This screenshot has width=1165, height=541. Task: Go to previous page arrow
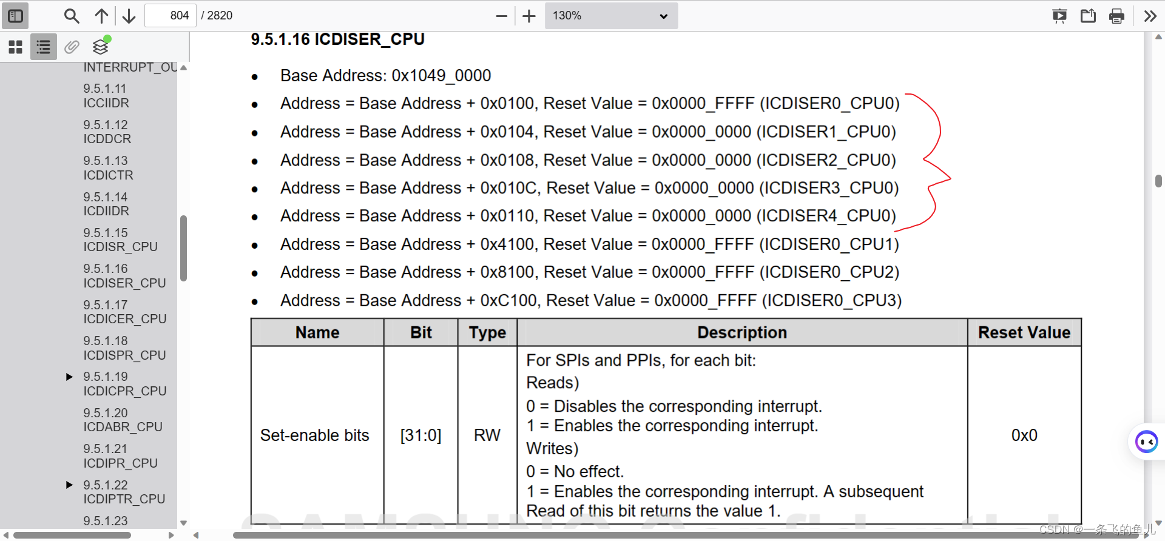(101, 16)
